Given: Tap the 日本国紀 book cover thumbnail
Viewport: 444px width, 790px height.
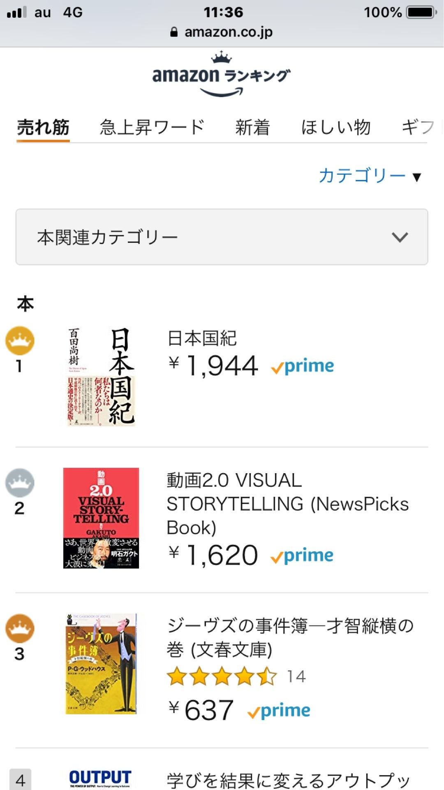Looking at the screenshot, I should tap(101, 376).
